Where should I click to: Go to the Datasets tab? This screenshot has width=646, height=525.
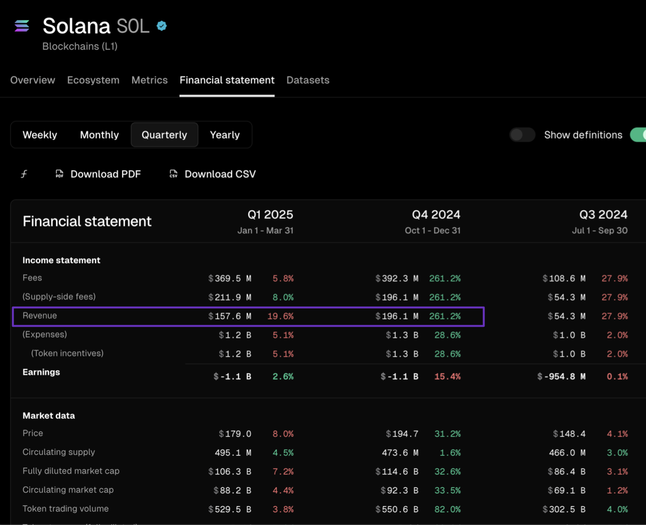pos(308,80)
